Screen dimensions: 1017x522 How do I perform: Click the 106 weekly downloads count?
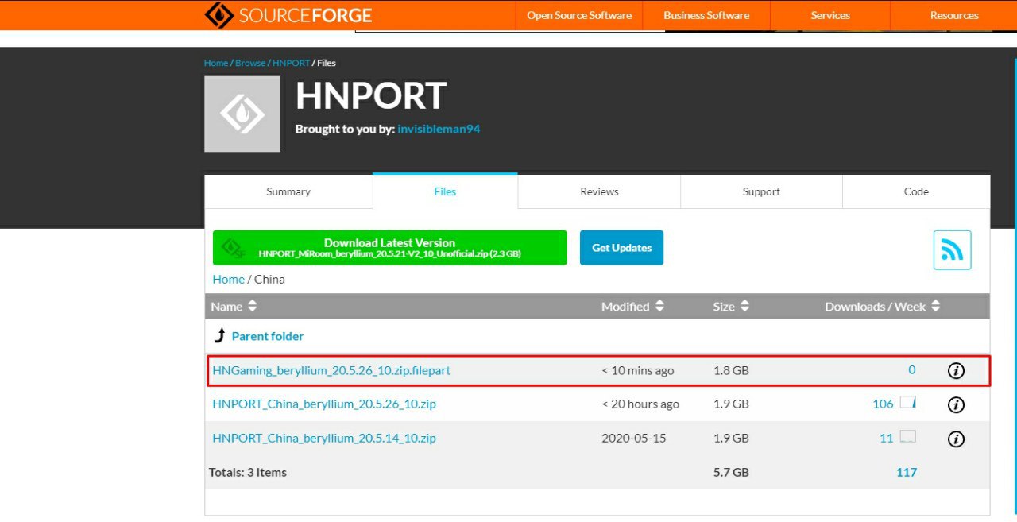pos(883,404)
